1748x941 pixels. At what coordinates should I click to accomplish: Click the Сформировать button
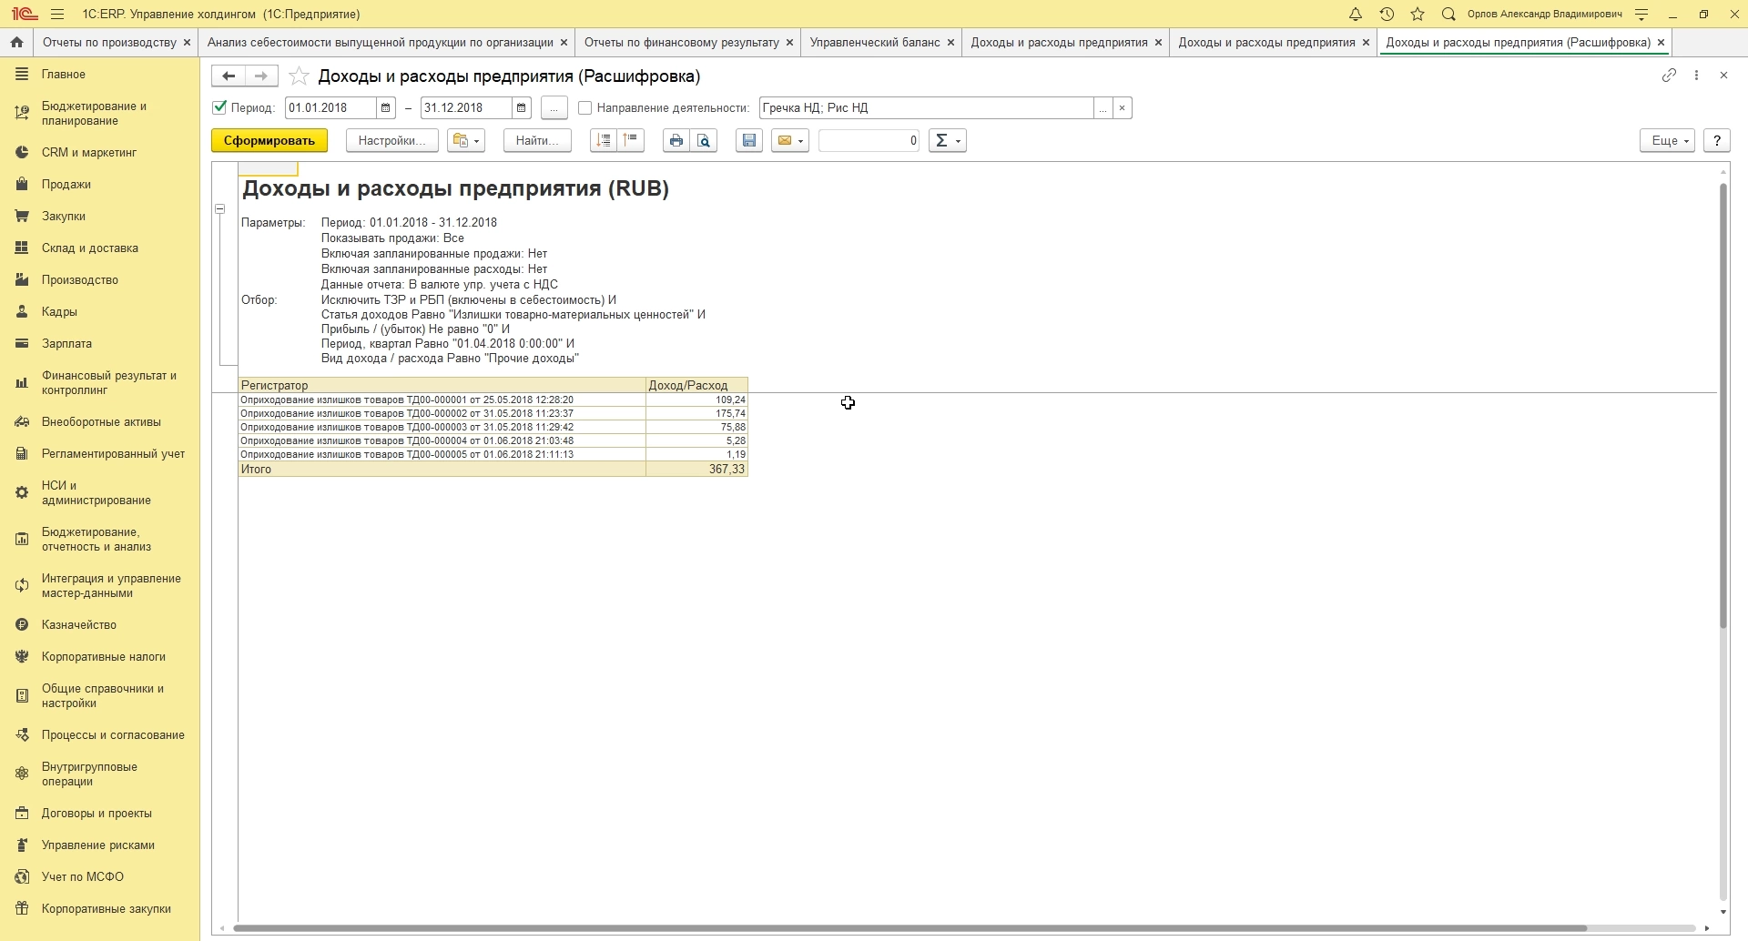(x=269, y=140)
